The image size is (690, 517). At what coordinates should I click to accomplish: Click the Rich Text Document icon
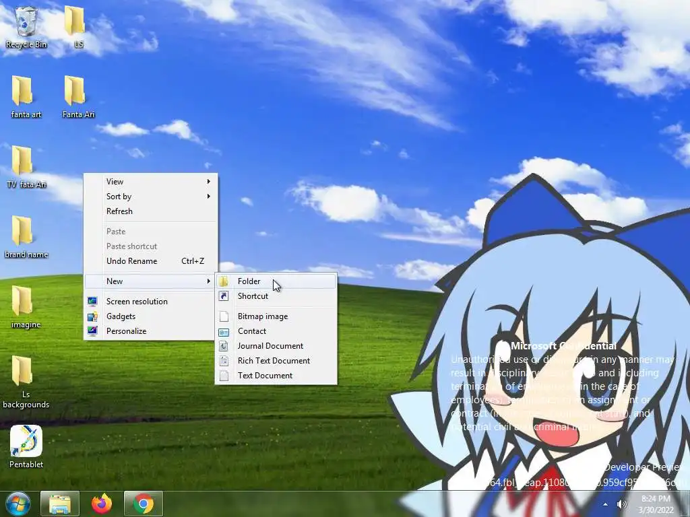[x=224, y=361]
